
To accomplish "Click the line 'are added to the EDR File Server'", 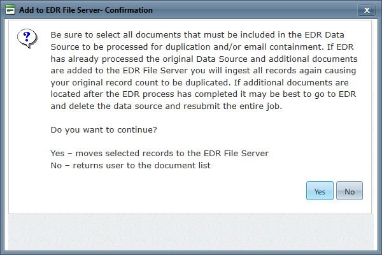I will [203, 71].
